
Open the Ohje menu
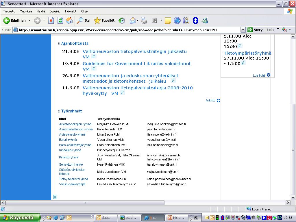point(84,11)
